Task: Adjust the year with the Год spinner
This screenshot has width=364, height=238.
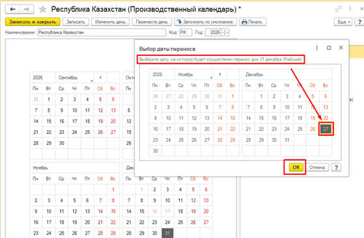Action: [x=225, y=33]
